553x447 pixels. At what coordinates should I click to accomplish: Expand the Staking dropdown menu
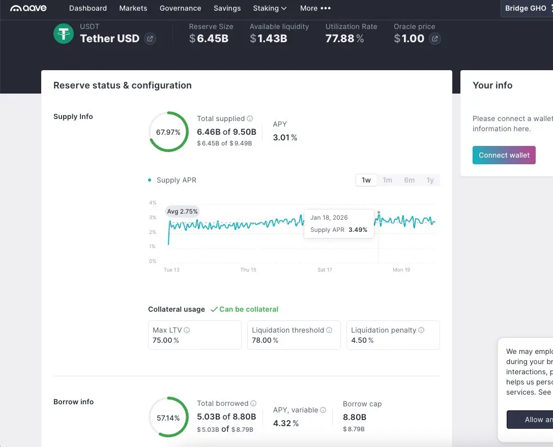[x=270, y=8]
